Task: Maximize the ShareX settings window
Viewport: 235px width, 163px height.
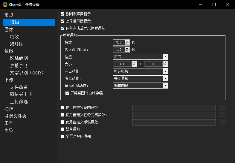Action: [x=214, y=5]
